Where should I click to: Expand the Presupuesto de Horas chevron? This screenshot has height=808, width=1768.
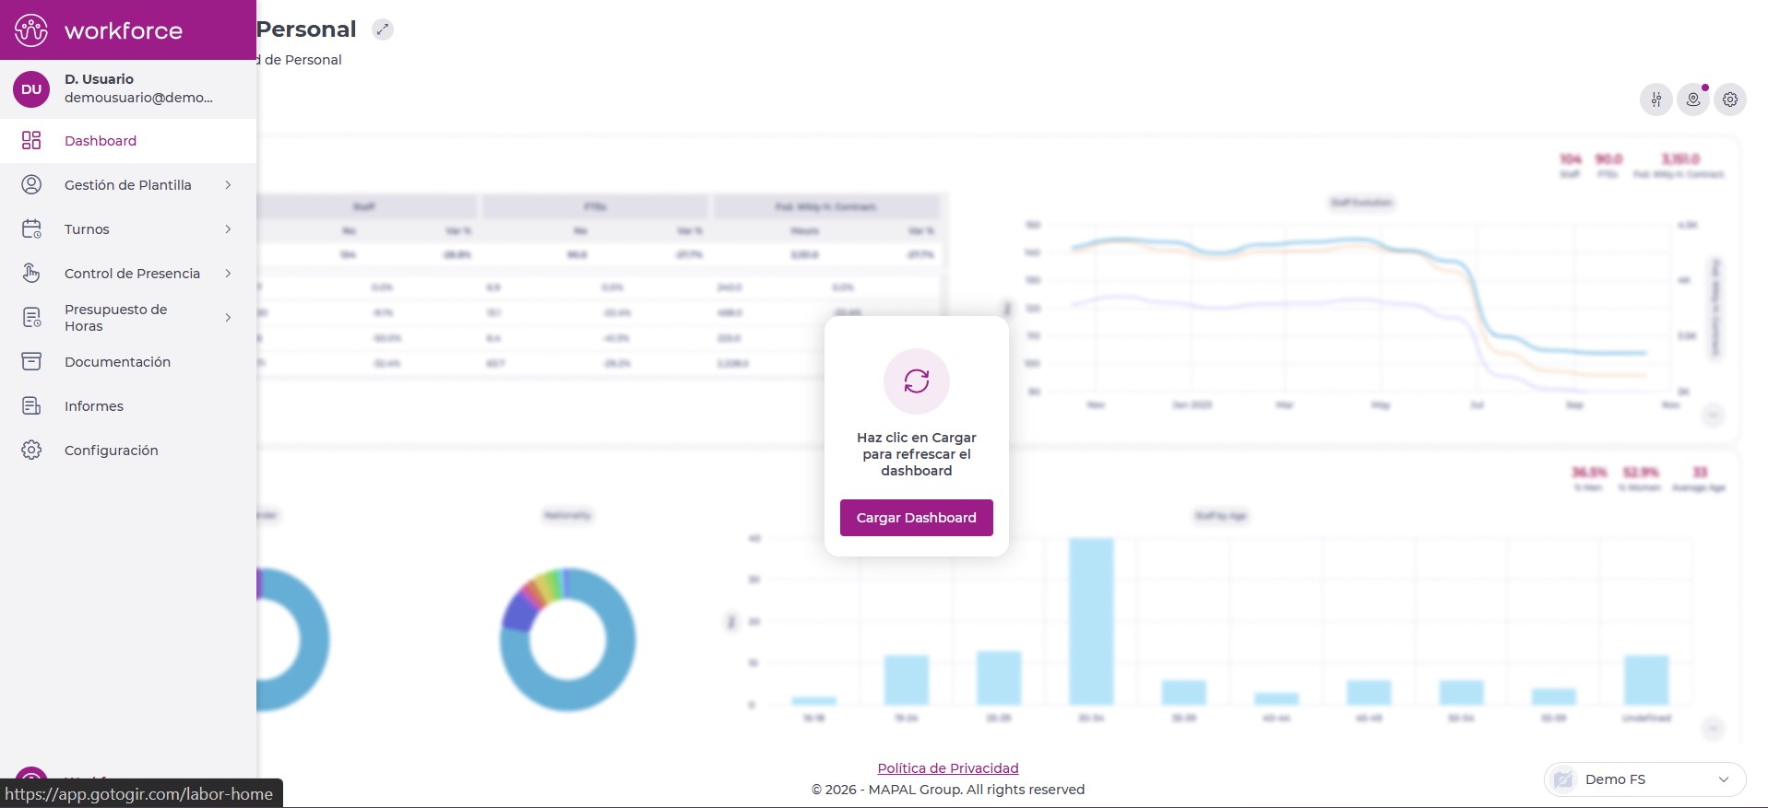point(228,318)
